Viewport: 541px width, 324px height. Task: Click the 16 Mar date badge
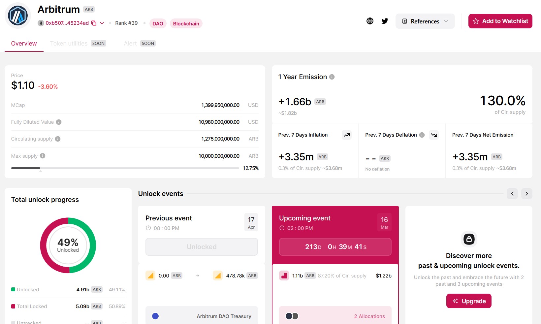[x=384, y=222]
